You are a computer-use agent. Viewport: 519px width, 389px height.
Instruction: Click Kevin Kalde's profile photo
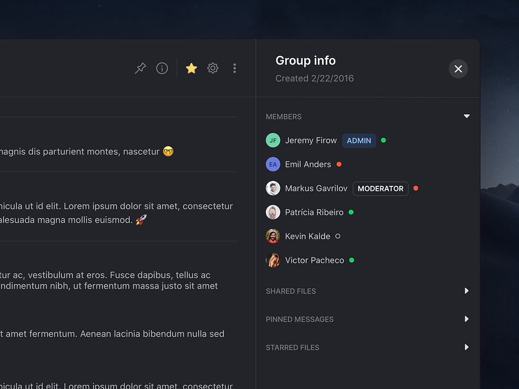273,236
